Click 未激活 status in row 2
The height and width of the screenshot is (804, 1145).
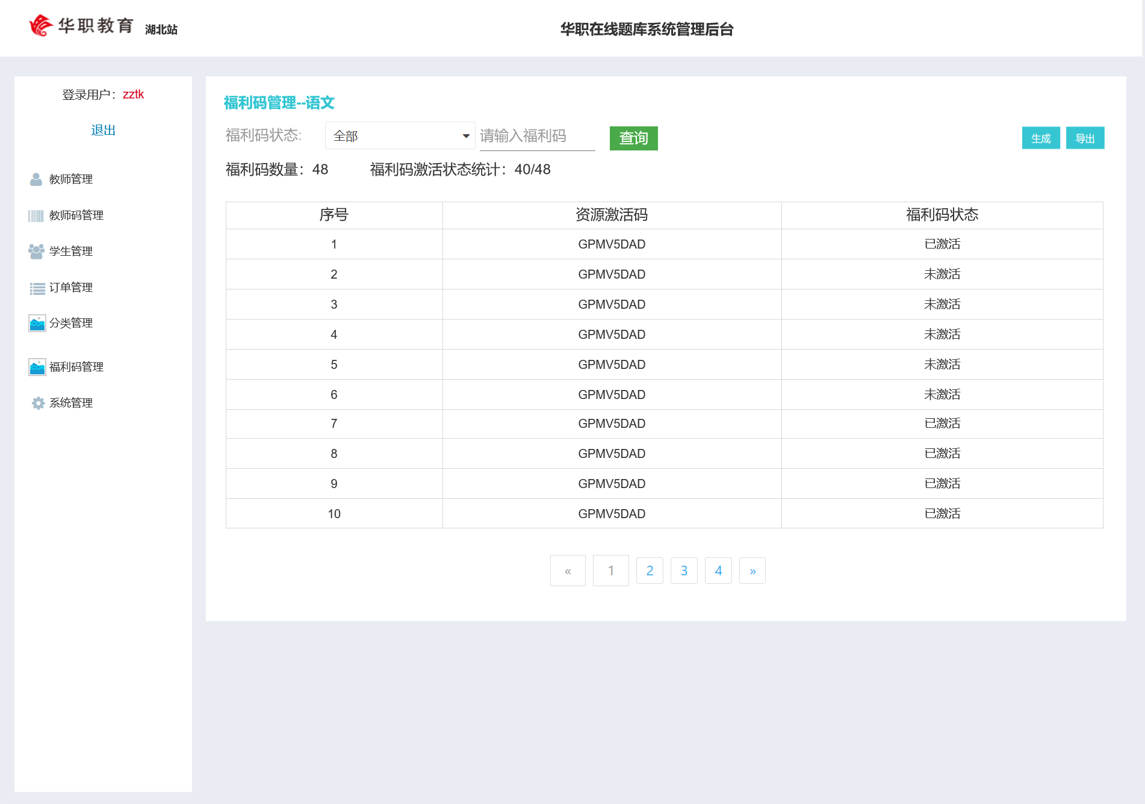(942, 274)
